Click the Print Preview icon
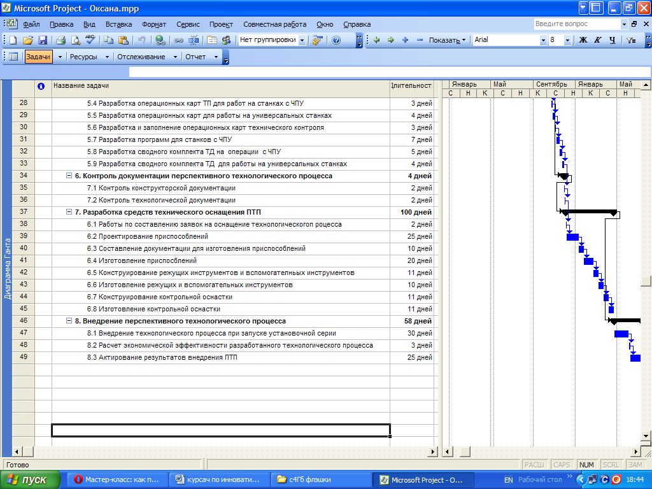Viewport: 652px width, 489px height. [x=75, y=40]
